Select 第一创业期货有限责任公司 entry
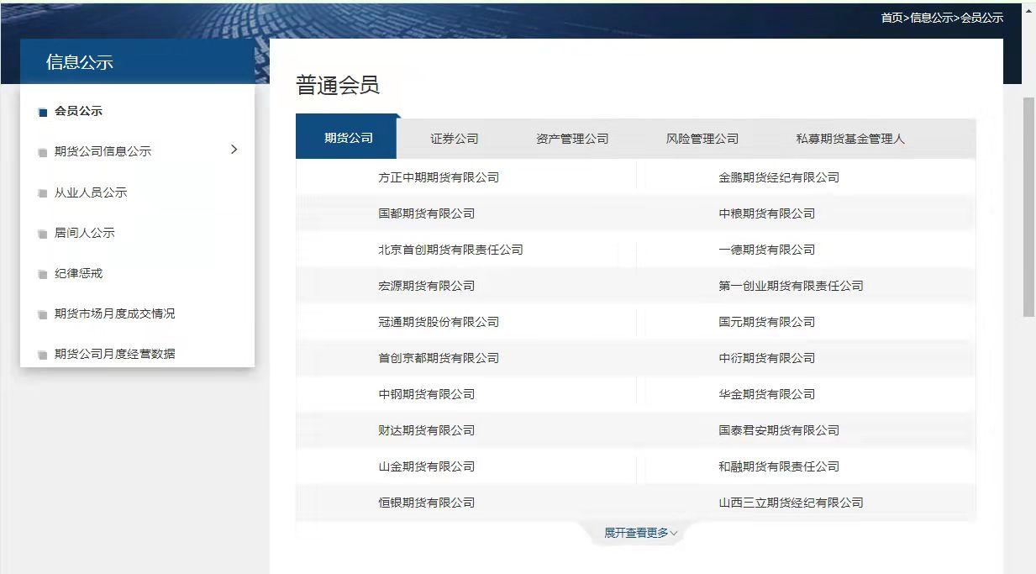 click(x=791, y=286)
